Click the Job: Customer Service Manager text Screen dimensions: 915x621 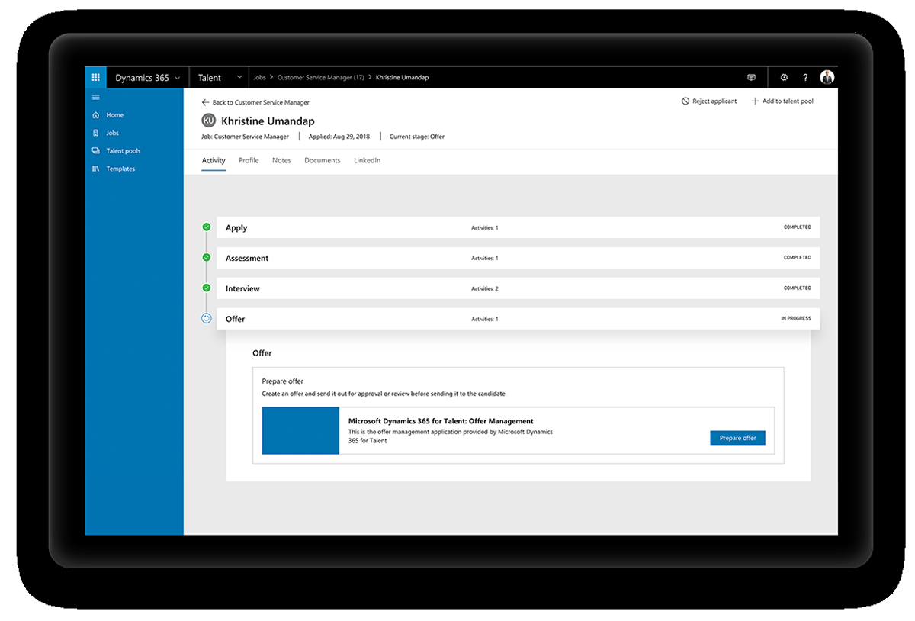click(x=246, y=137)
